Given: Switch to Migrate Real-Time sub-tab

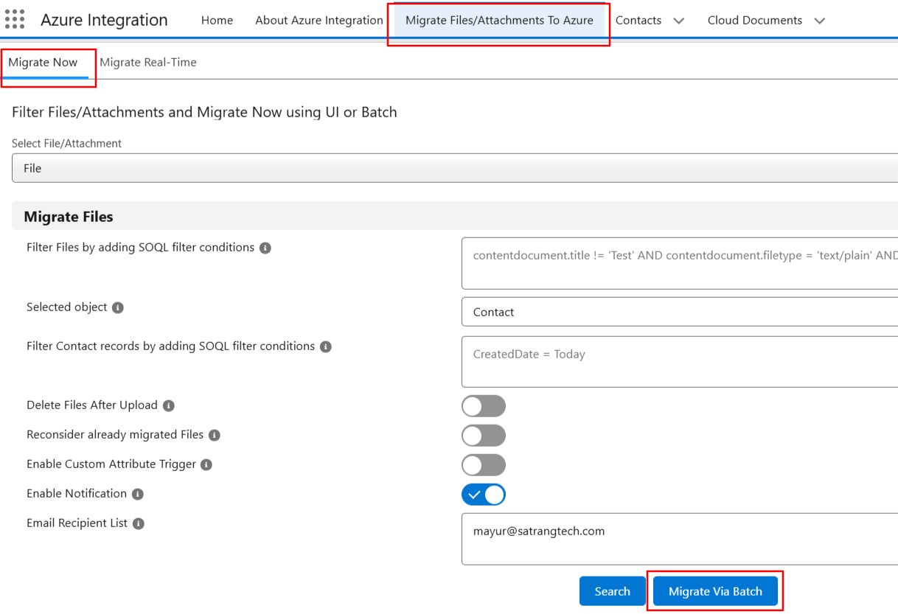Looking at the screenshot, I should coord(148,63).
